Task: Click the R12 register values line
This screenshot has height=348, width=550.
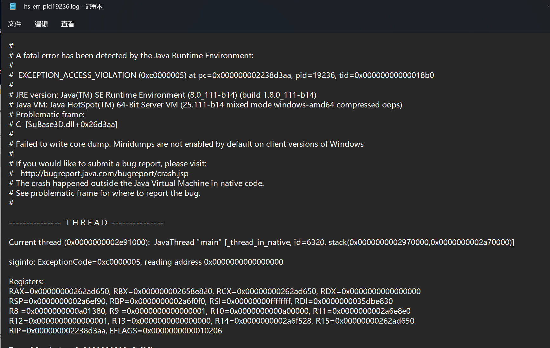Action: click(x=212, y=321)
